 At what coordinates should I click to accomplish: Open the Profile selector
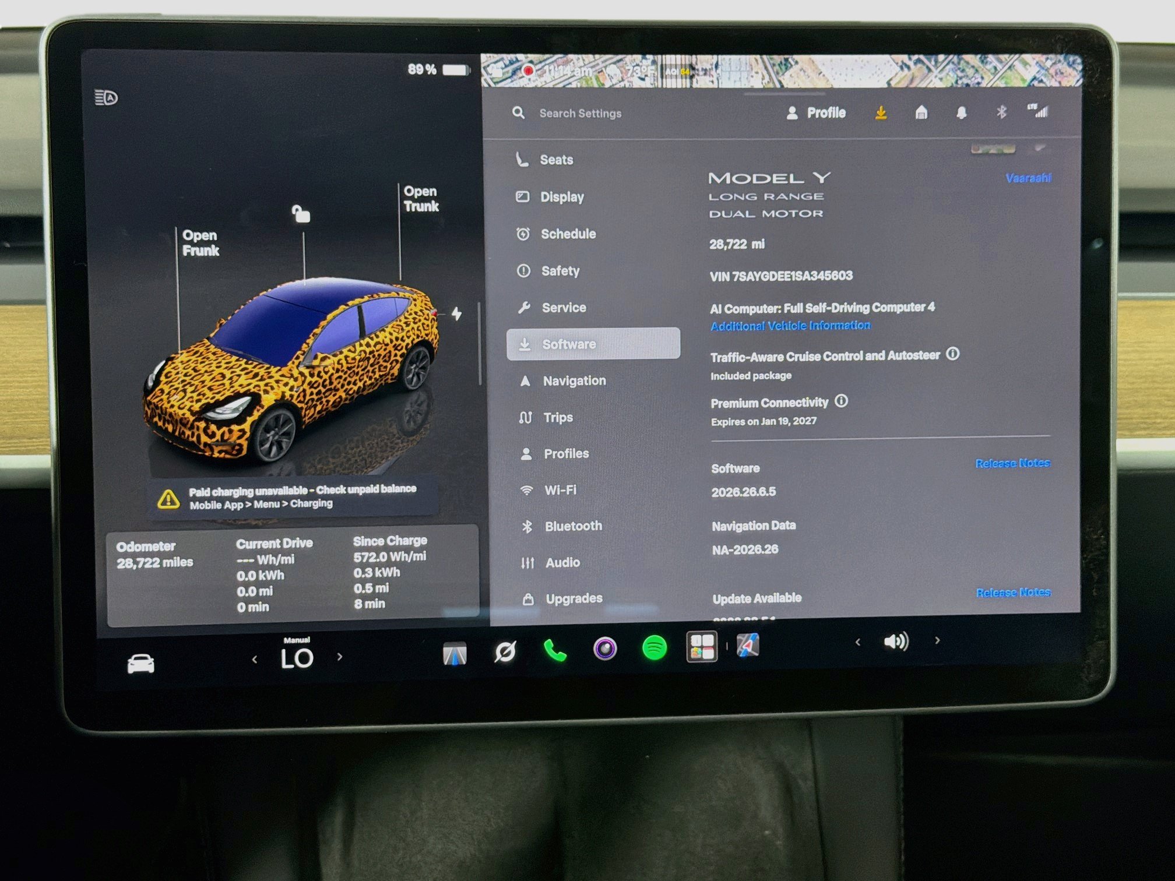[816, 113]
